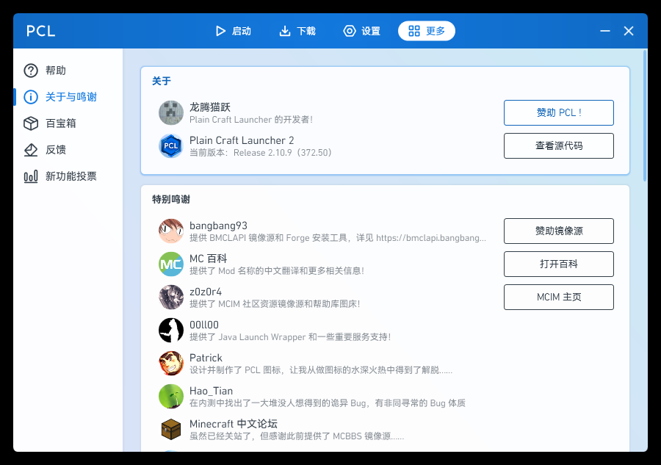Click the MC 百科 name entry
Viewport: 661px width, 465px height.
point(209,259)
